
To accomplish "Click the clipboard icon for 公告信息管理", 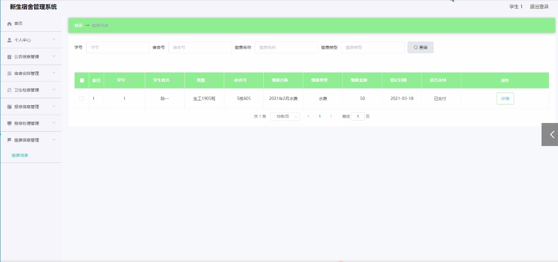I will point(9,57).
